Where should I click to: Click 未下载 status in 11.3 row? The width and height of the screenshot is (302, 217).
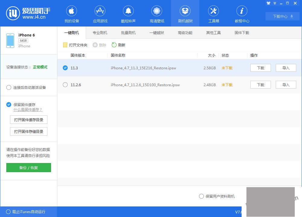pos(227,68)
